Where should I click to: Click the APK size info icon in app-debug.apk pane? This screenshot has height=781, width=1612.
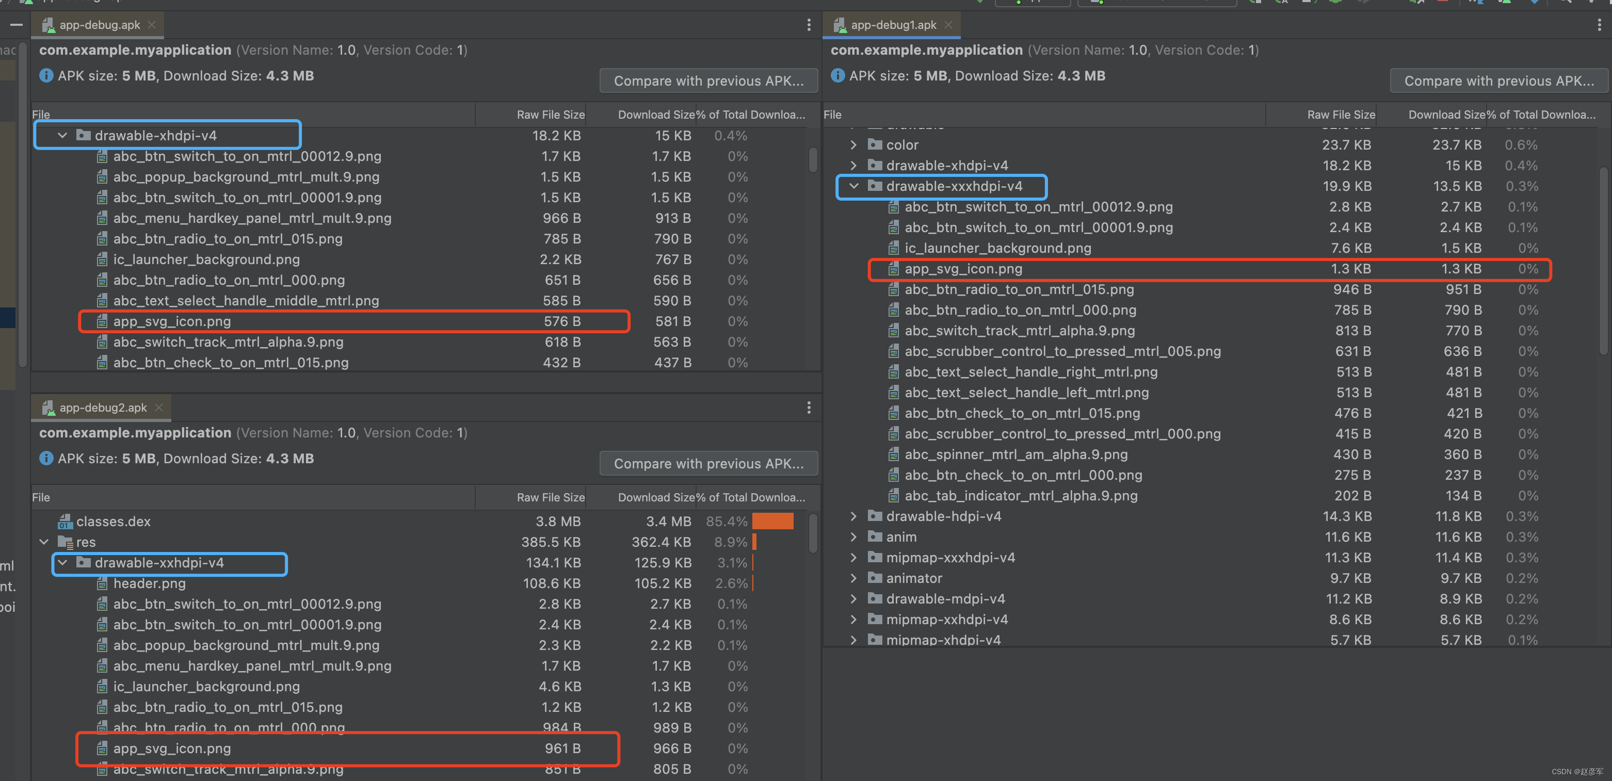pyautogui.click(x=46, y=76)
